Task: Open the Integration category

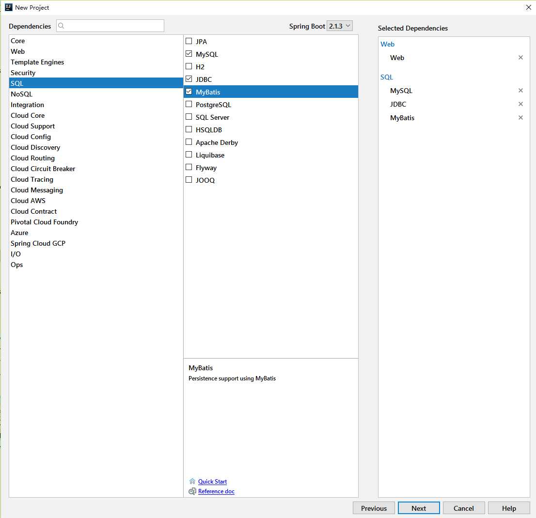Action: (x=96, y=105)
